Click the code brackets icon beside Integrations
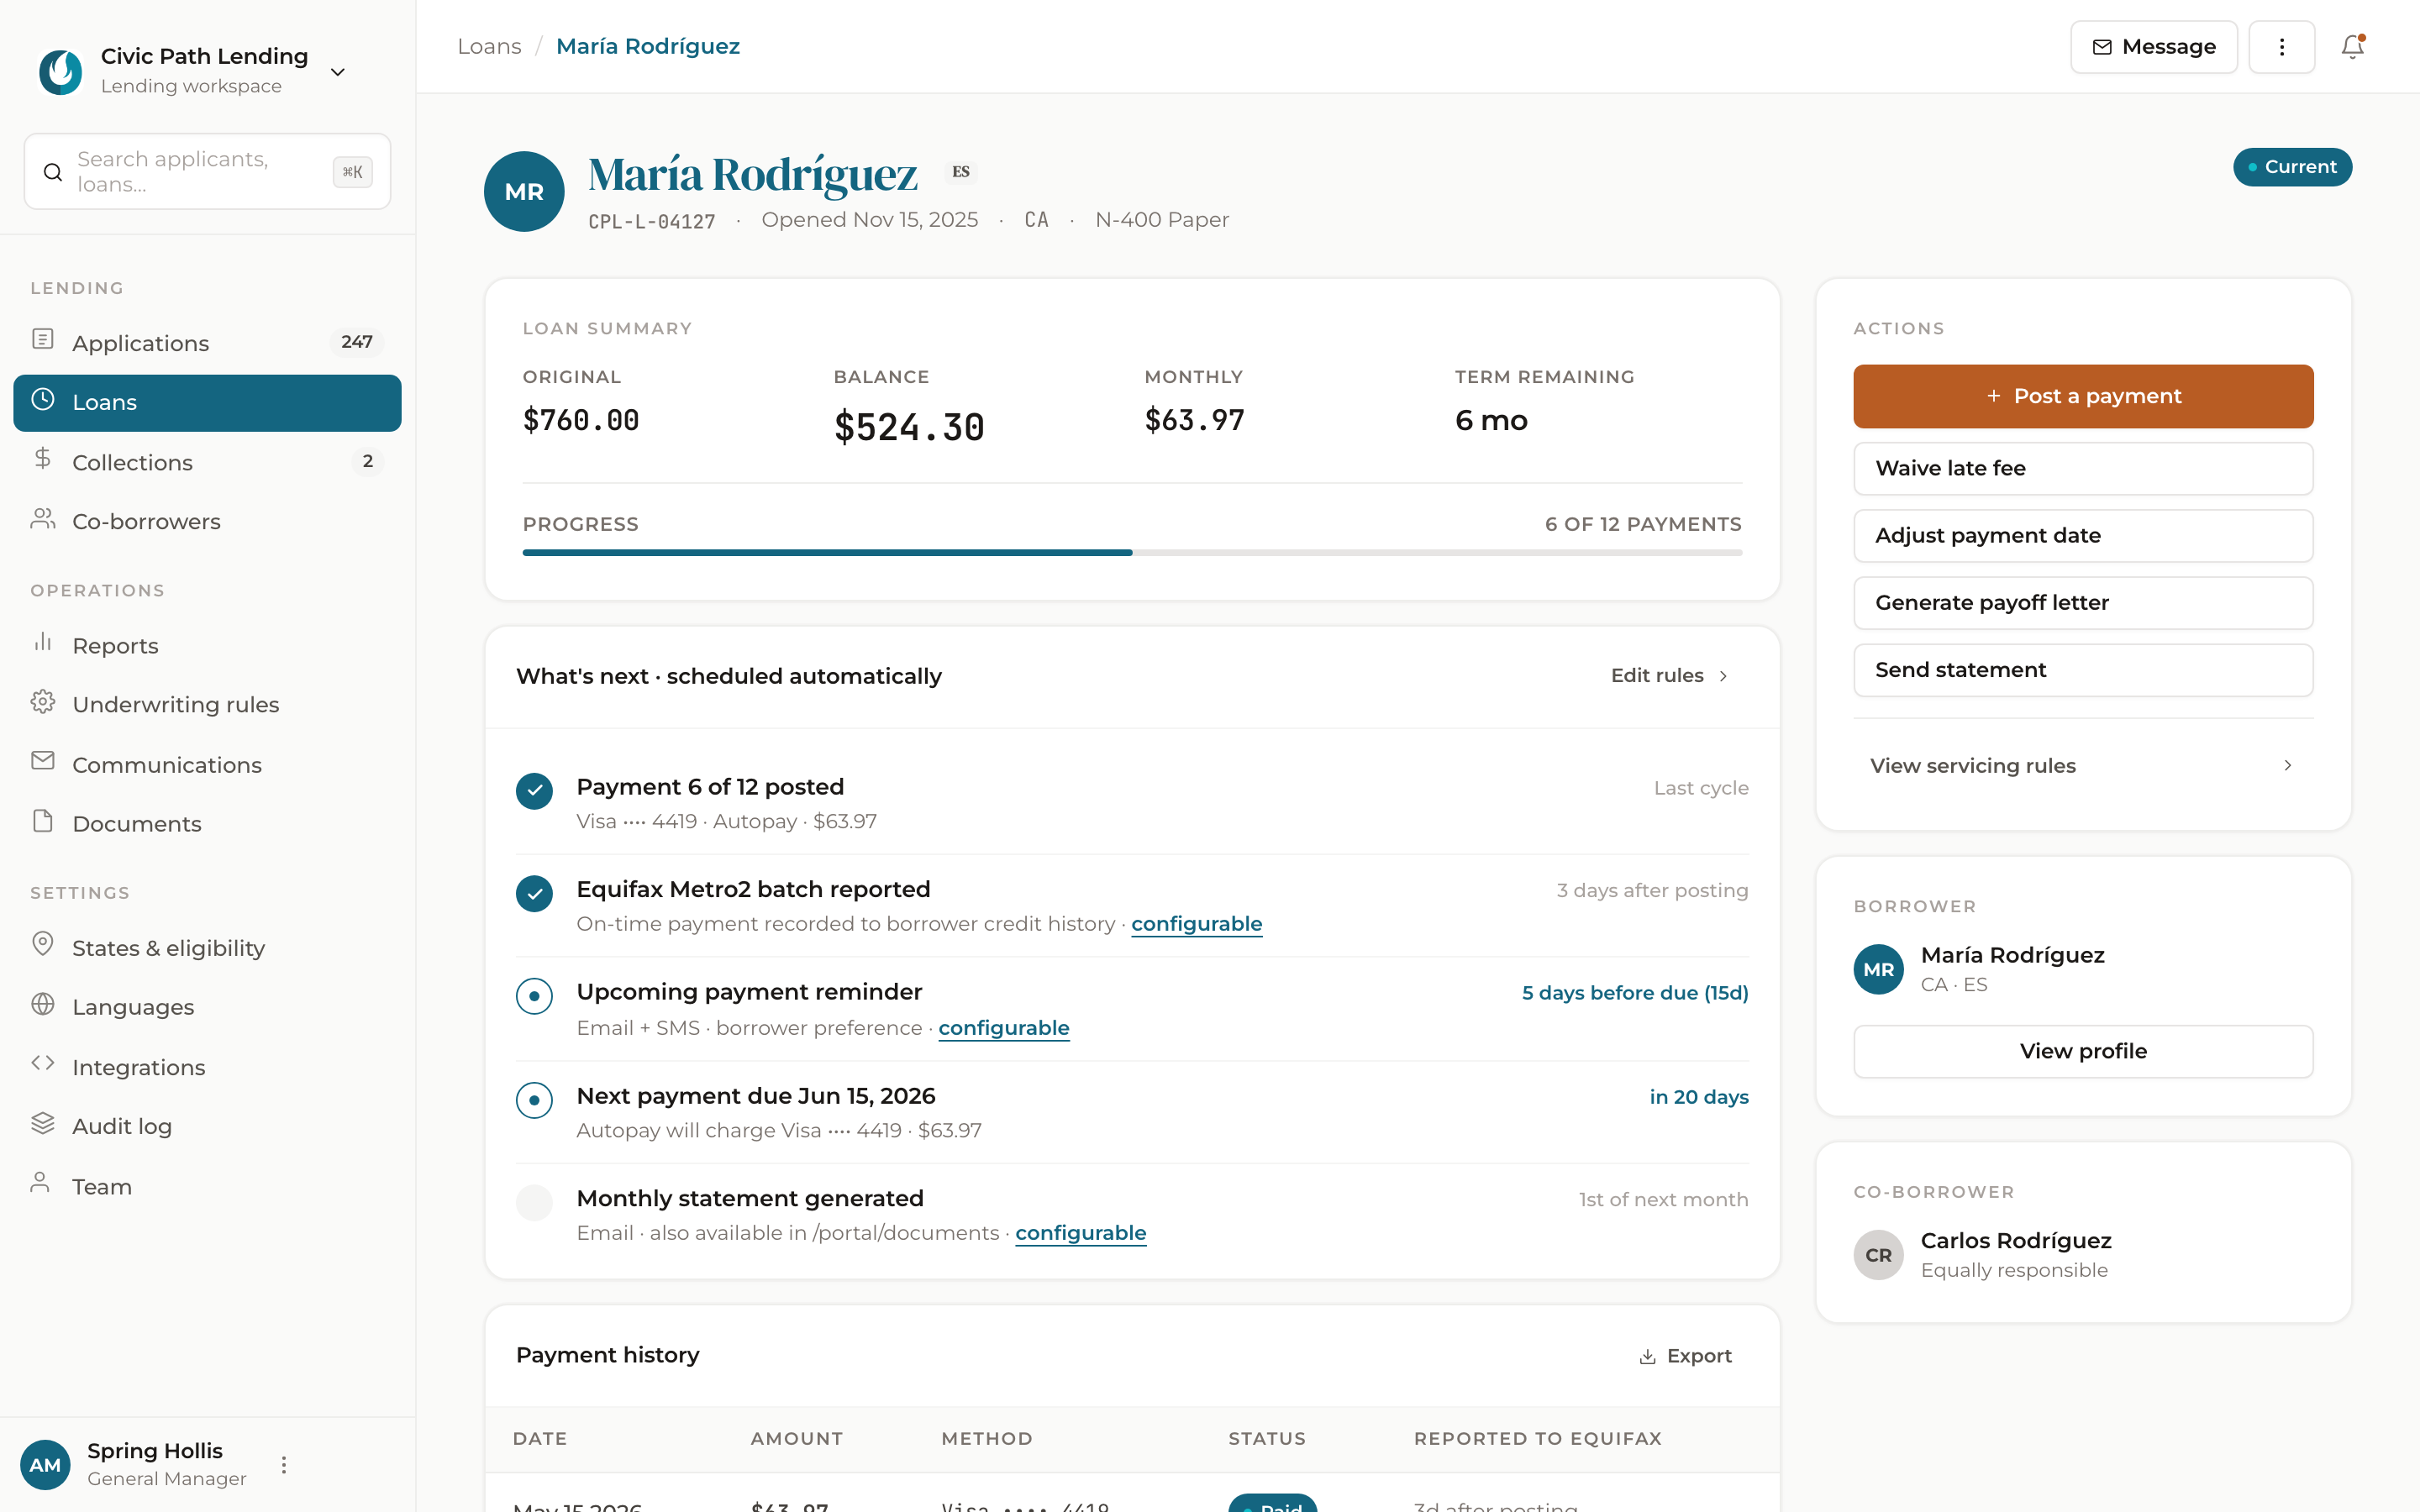 coord(43,1063)
